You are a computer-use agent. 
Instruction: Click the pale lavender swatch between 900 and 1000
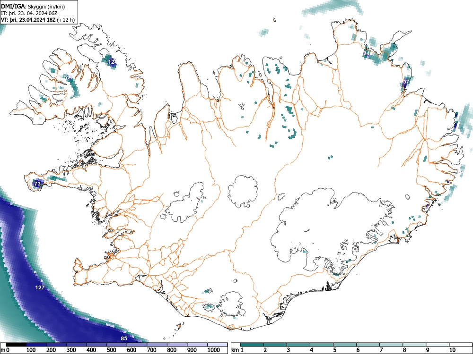pos(197,345)
